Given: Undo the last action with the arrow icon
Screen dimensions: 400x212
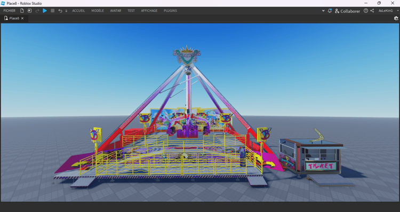Looking at the screenshot, I should coord(60,11).
